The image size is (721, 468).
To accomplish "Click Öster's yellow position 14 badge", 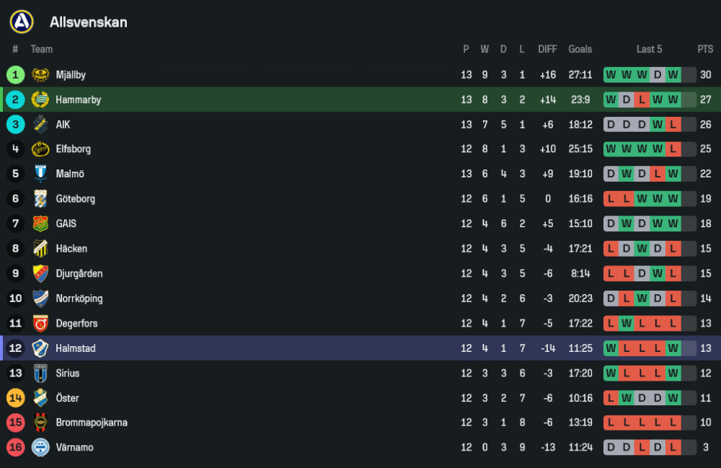I will [x=16, y=398].
